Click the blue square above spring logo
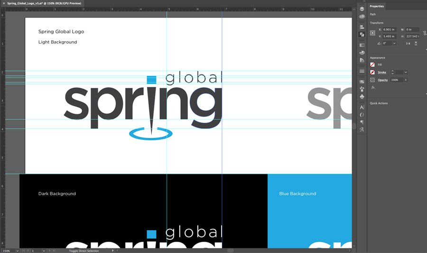Viewport: 427px width, 253px height. (151, 80)
